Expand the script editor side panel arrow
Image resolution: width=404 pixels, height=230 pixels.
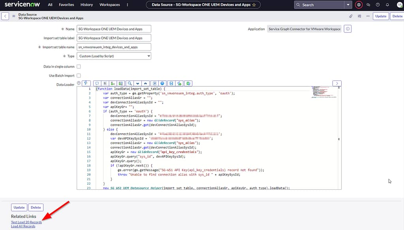point(336,83)
